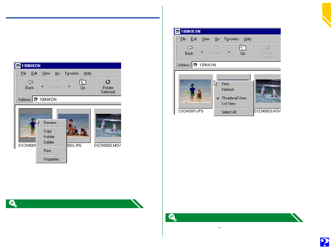Click active Rotate Selected icon beside Preview menu window's Up button
Screen dimensions: 331x248
click(x=108, y=82)
